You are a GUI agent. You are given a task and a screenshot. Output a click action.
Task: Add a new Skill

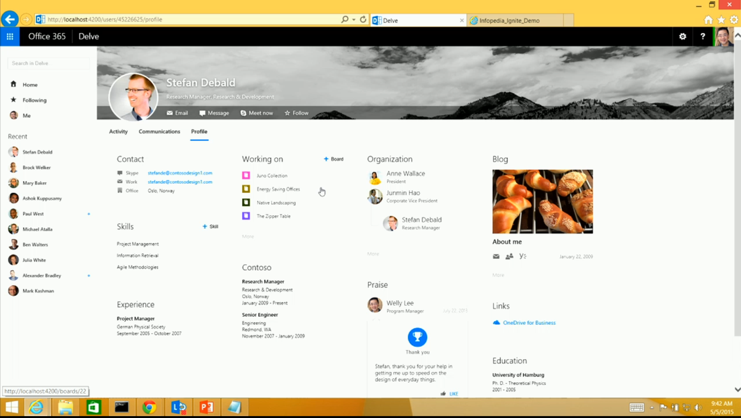point(211,227)
